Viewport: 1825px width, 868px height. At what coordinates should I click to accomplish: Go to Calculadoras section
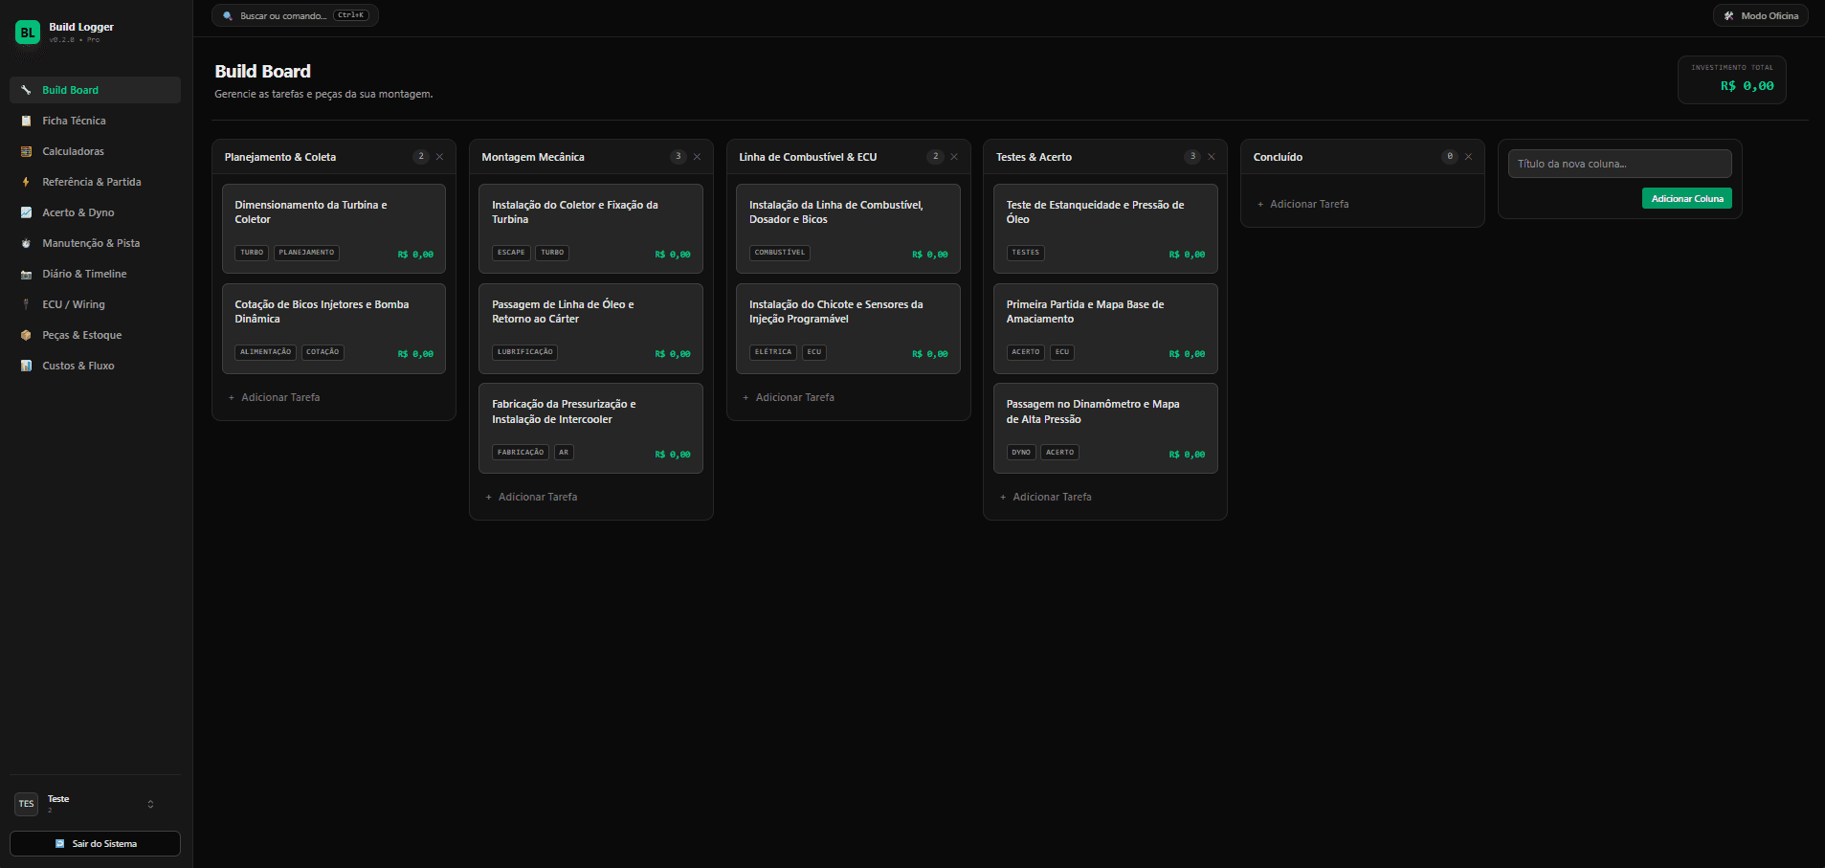(x=95, y=151)
